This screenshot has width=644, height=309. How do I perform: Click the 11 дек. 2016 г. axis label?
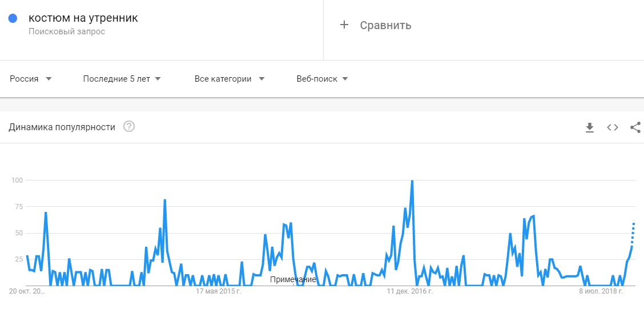(410, 291)
